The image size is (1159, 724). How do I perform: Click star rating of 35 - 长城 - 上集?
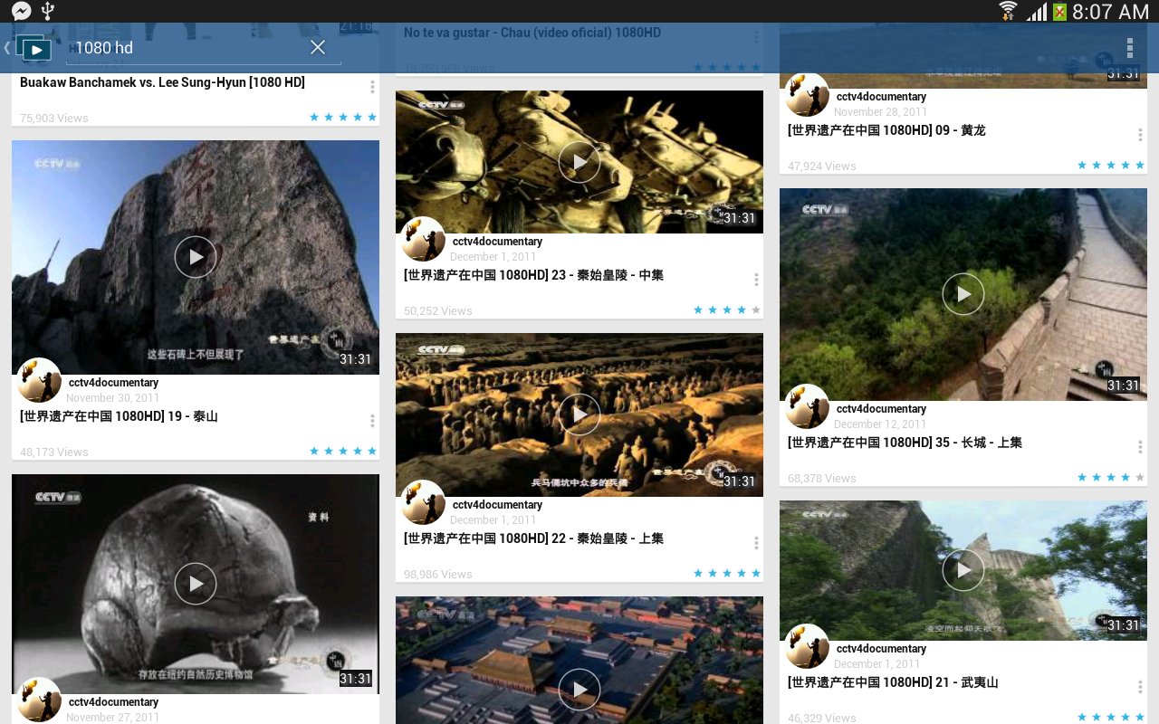click(1111, 477)
